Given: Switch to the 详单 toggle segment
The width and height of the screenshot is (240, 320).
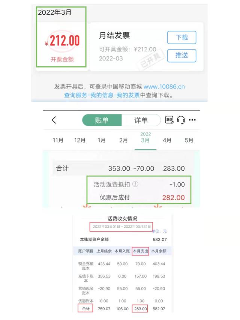Looking at the screenshot, I should coord(141,120).
